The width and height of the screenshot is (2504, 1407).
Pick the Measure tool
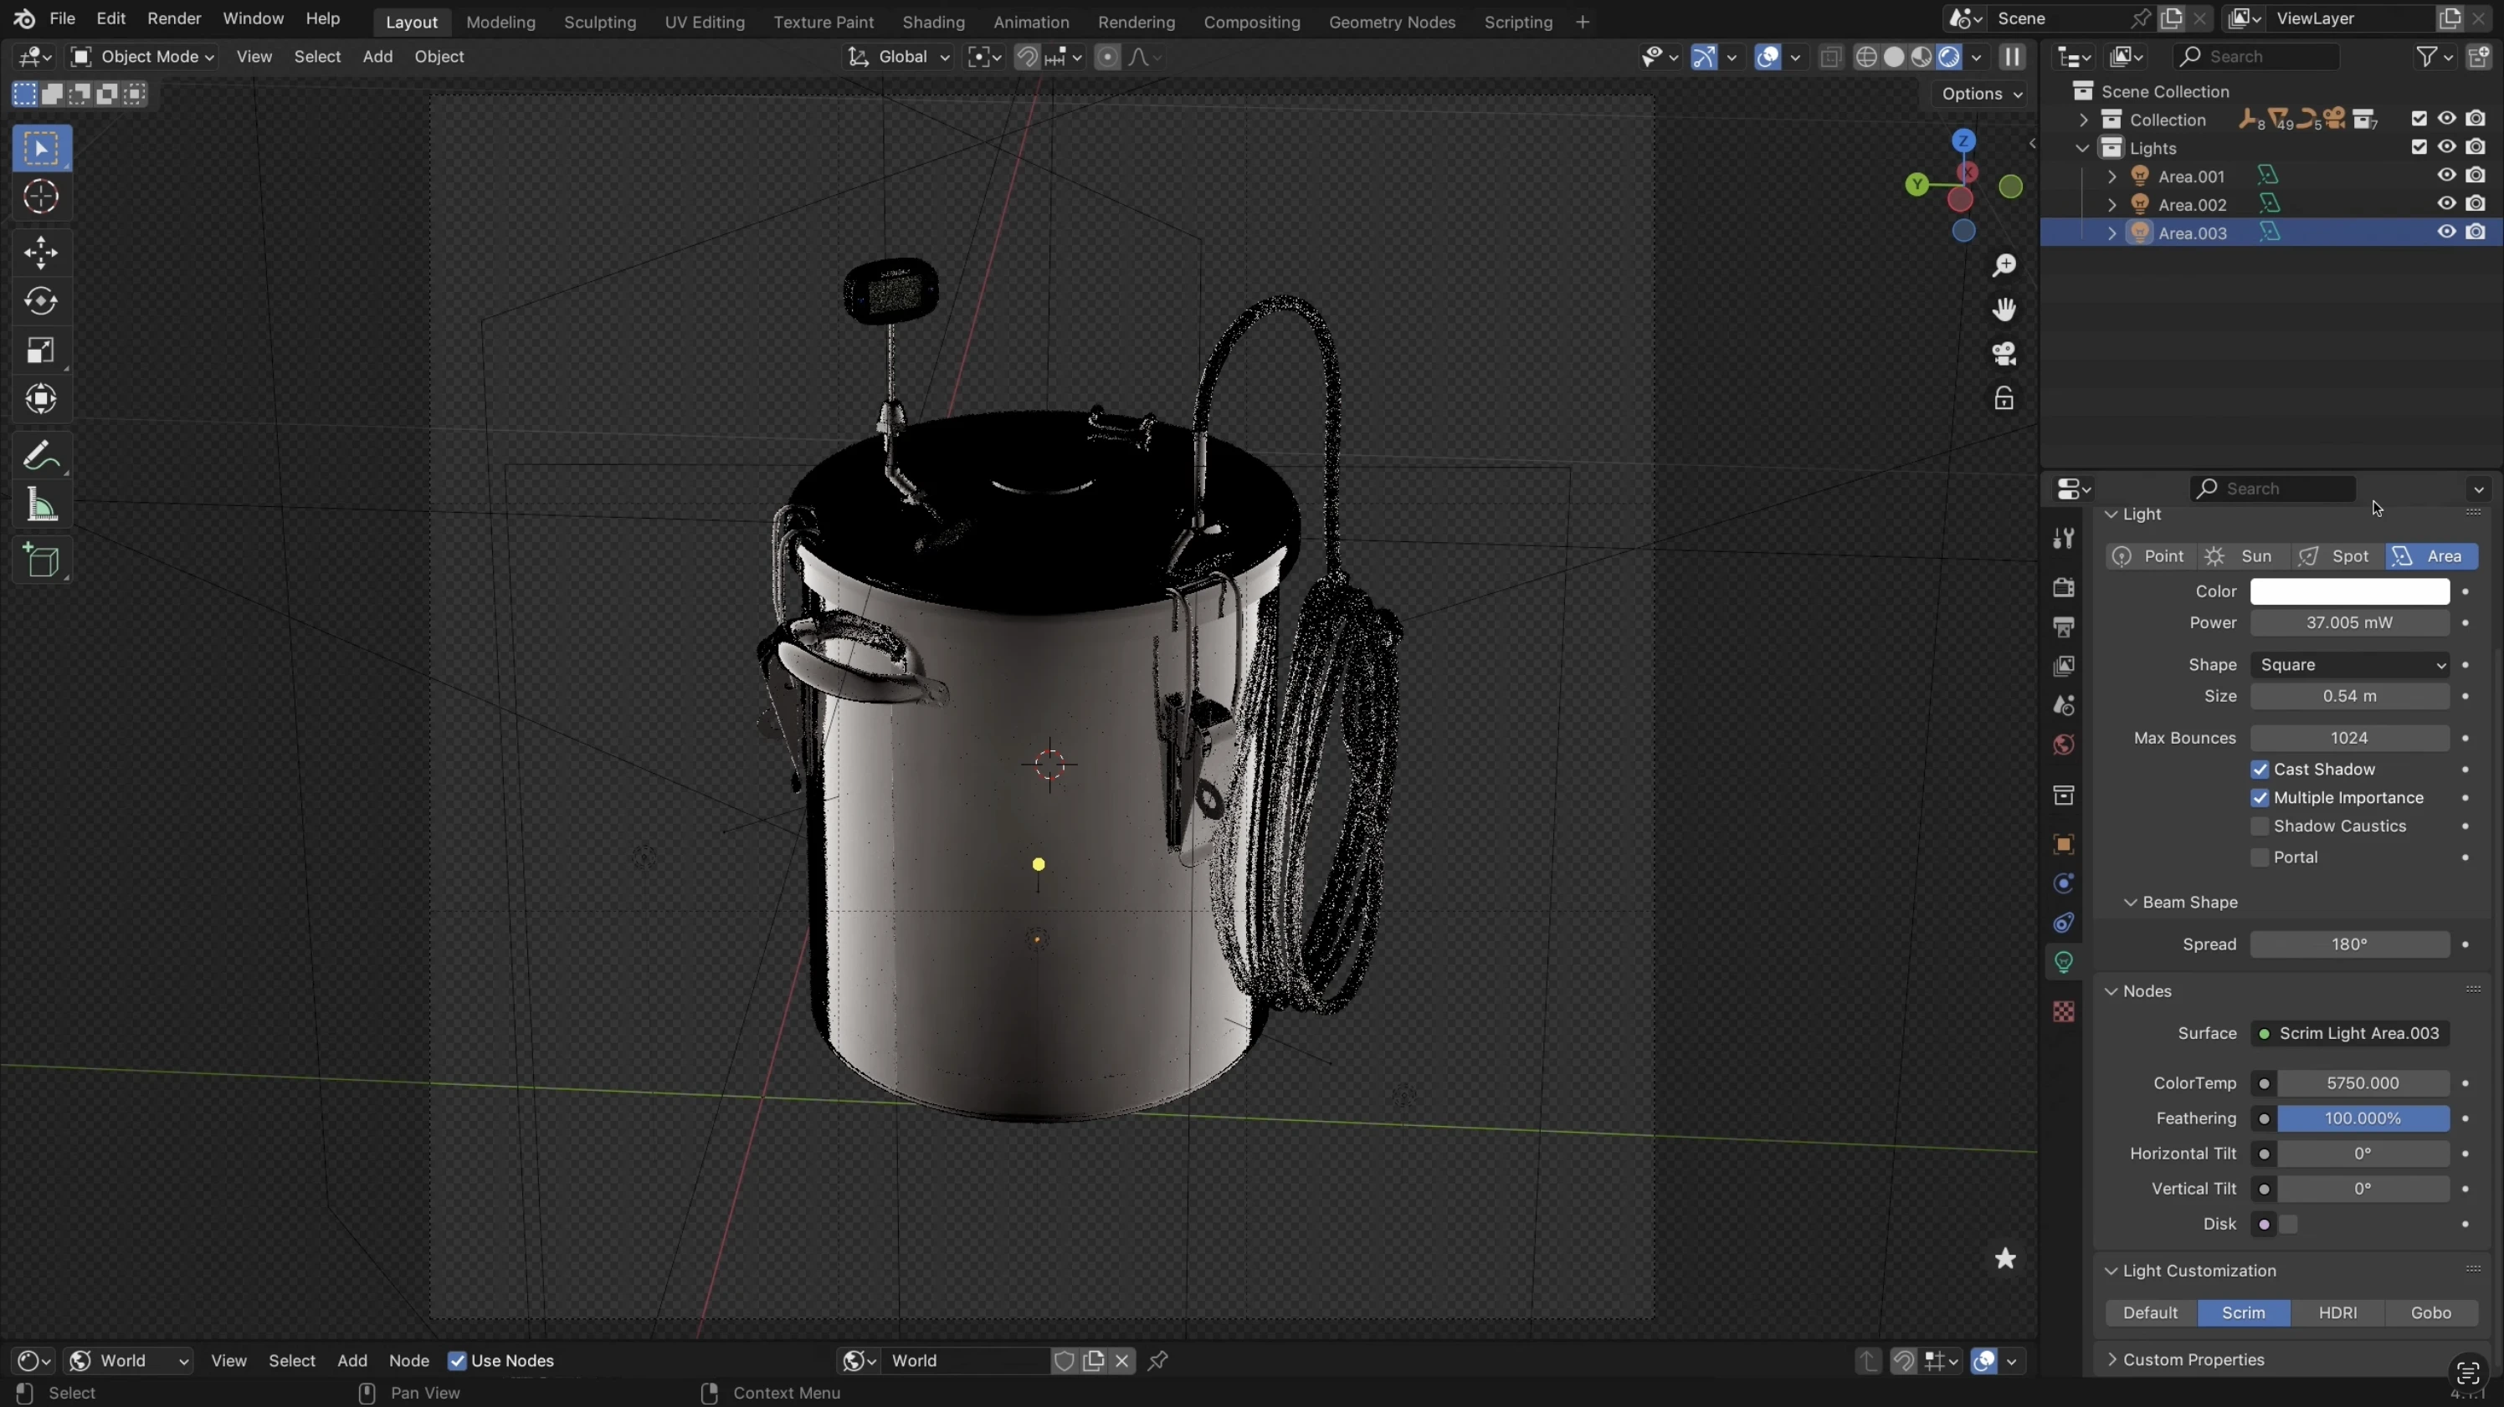[41, 505]
